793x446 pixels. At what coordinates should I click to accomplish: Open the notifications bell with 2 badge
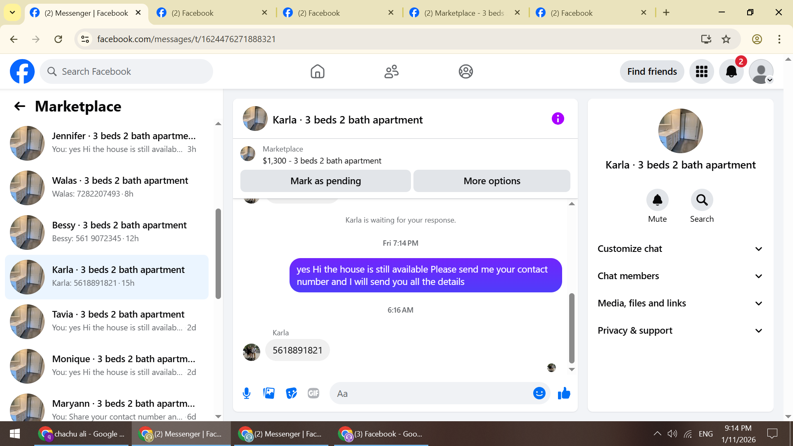pyautogui.click(x=731, y=71)
